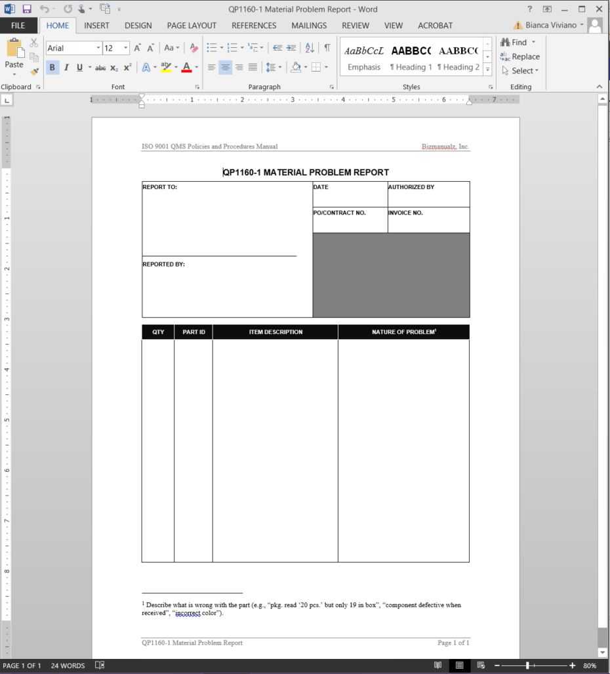Click the 24 WORDS count in status bar
This screenshot has width=610, height=674.
(68, 665)
